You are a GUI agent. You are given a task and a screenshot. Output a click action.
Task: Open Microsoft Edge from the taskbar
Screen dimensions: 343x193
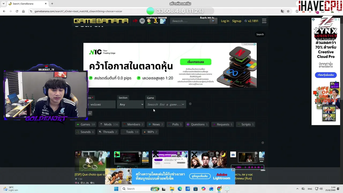coord(180,189)
